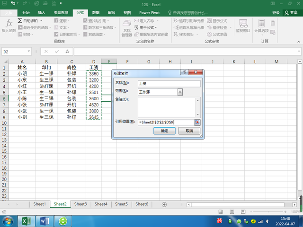
Task: Click the volume icon in system tray
Action: click(x=267, y=221)
